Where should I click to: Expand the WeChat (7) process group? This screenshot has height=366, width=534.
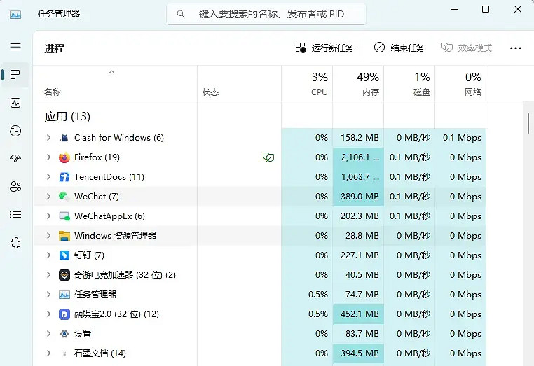tap(48, 197)
